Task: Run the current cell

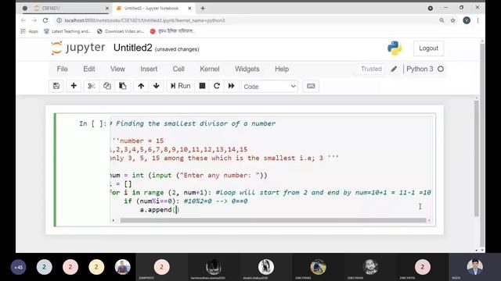Action: tap(181, 86)
